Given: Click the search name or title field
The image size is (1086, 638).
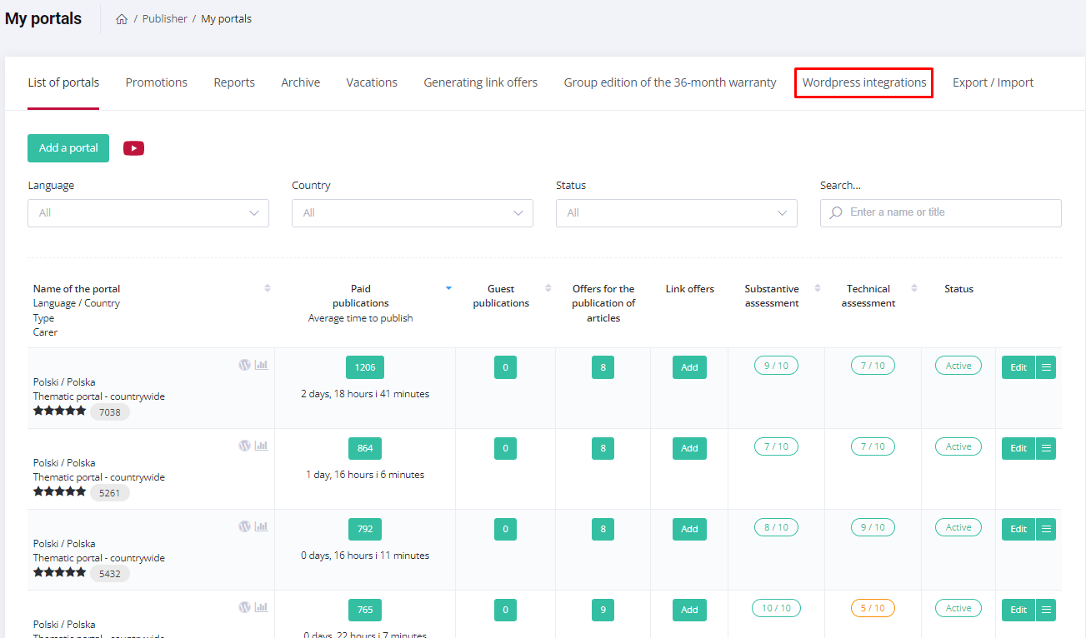Looking at the screenshot, I should (x=941, y=213).
